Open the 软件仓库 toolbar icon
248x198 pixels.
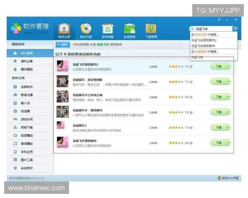pos(64,30)
